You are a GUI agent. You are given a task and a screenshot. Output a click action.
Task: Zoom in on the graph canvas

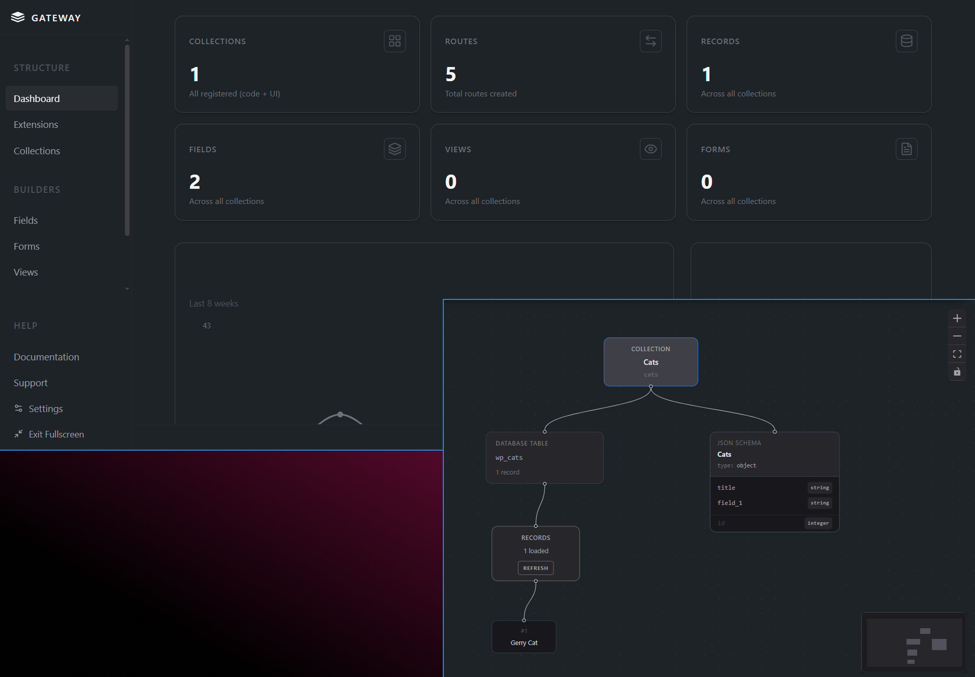coord(957,319)
